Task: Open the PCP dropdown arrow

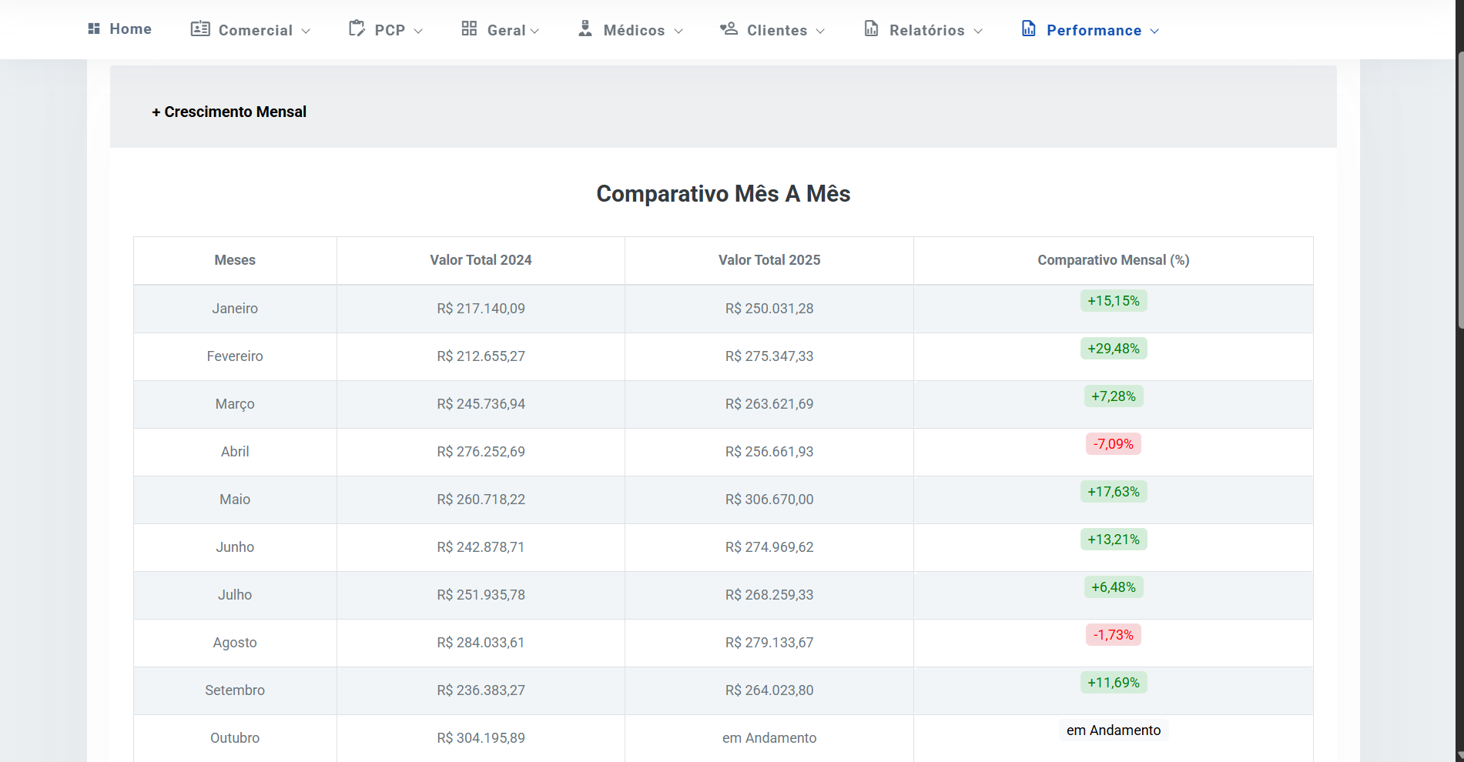Action: [418, 31]
